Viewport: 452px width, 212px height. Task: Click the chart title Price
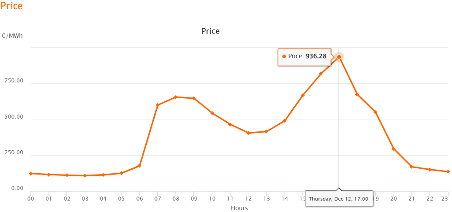(211, 31)
